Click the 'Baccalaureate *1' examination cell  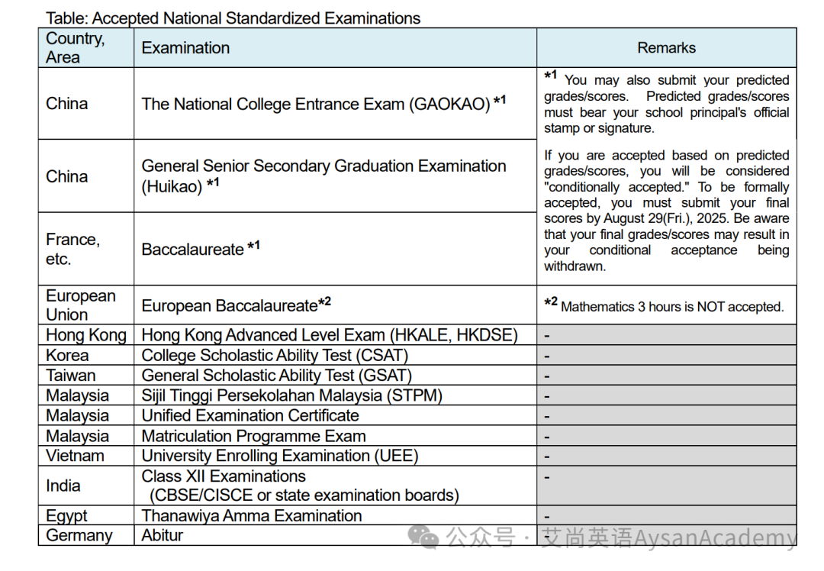(335, 249)
